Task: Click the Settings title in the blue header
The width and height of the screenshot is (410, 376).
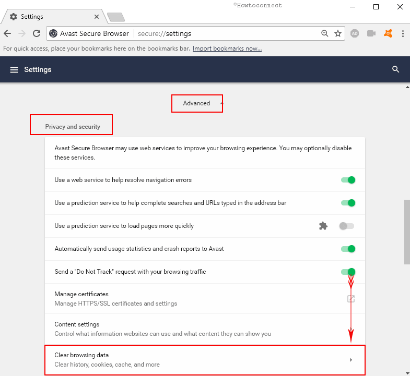Action: (38, 70)
